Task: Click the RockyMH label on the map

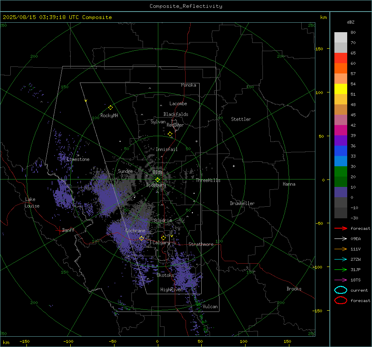Action: coord(109,116)
